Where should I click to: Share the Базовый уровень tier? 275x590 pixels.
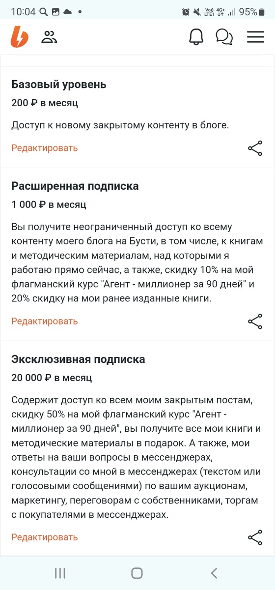[255, 148]
